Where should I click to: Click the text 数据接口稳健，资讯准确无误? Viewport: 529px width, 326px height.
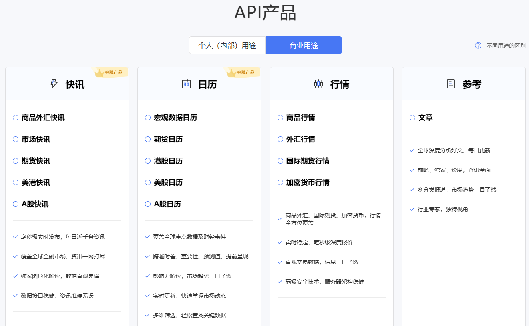coord(57,296)
